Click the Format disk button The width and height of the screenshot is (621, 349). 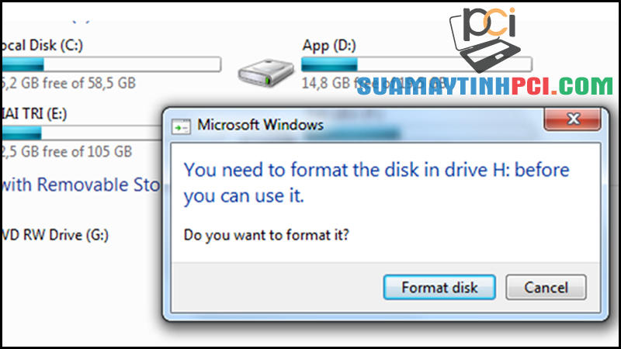pyautogui.click(x=439, y=287)
